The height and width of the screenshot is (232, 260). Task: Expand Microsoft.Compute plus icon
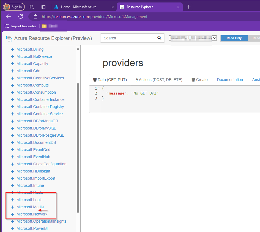tap(12, 85)
